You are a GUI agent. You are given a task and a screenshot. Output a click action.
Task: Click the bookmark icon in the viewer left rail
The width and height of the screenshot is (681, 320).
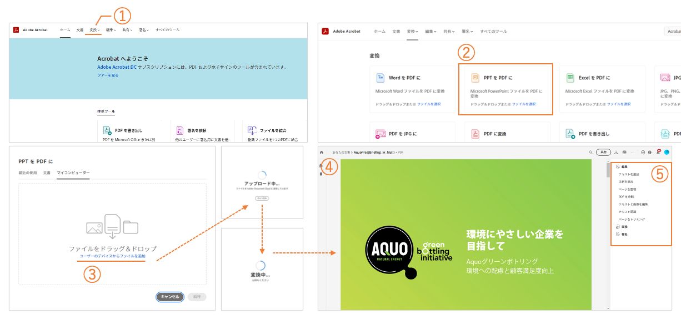pos(321,174)
